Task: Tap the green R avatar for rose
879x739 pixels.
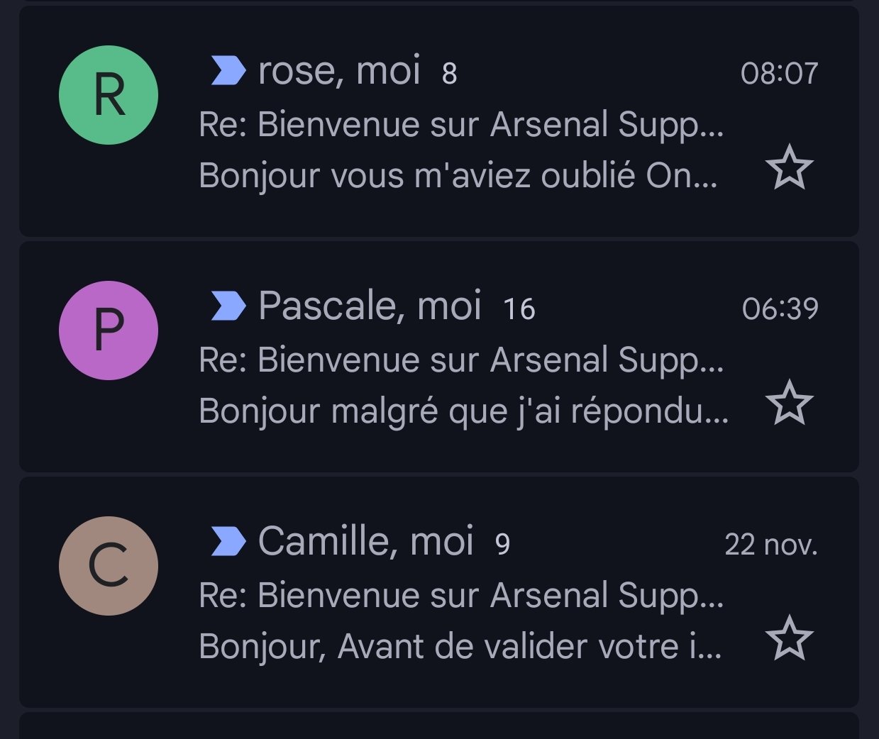Action: [x=109, y=95]
